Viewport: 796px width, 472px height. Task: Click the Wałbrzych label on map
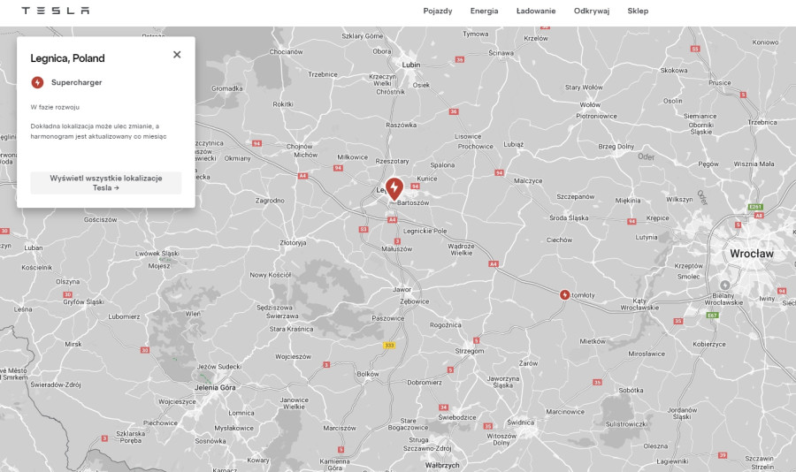(x=442, y=465)
